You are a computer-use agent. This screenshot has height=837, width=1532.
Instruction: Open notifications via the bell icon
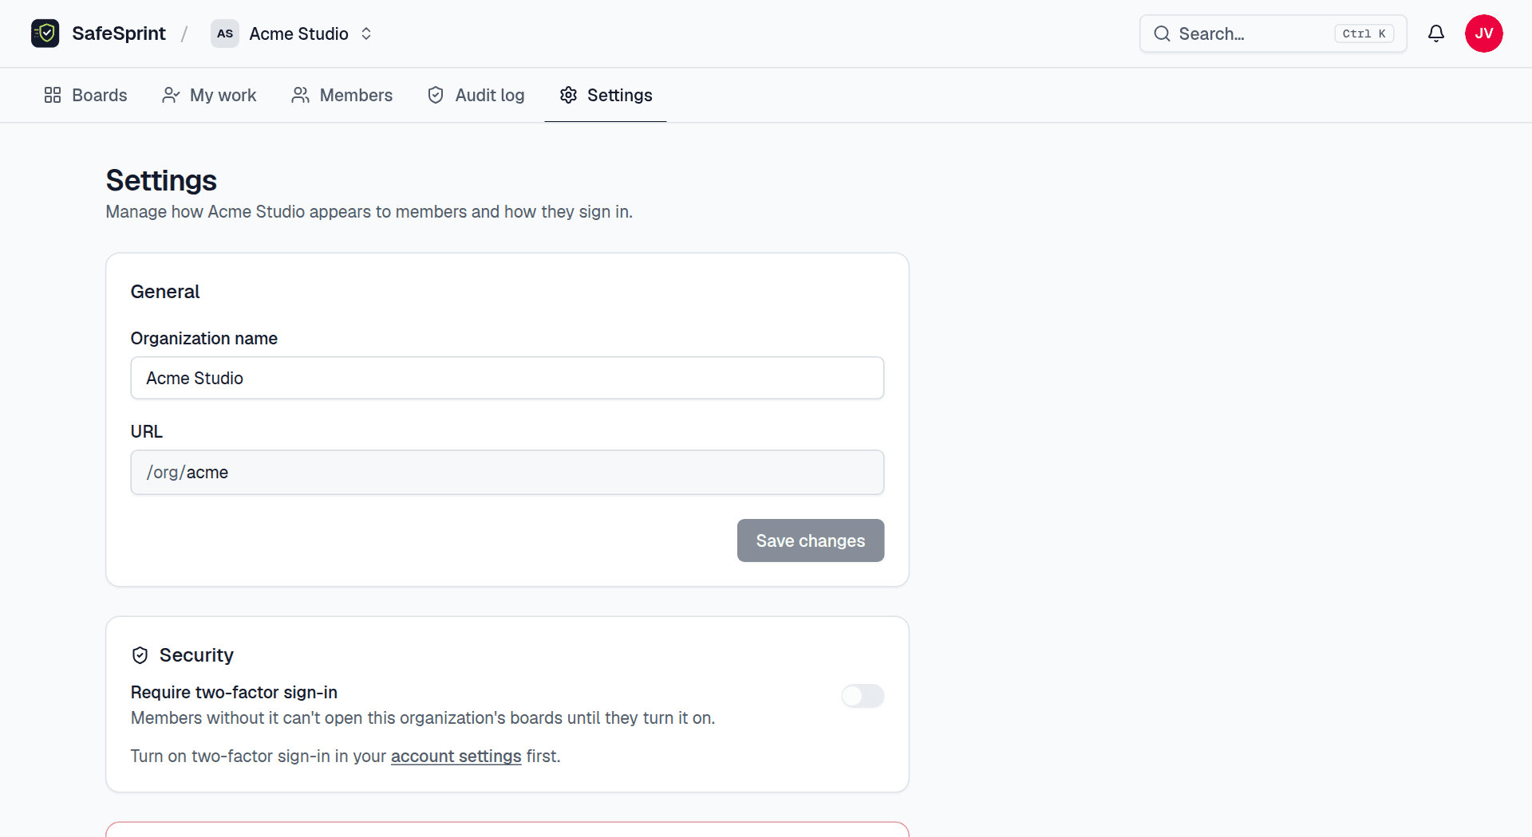[x=1436, y=33]
